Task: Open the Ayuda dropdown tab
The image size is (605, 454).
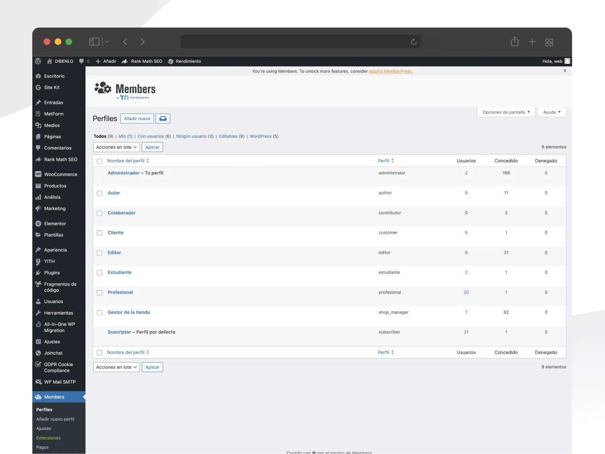Action: pyautogui.click(x=552, y=112)
